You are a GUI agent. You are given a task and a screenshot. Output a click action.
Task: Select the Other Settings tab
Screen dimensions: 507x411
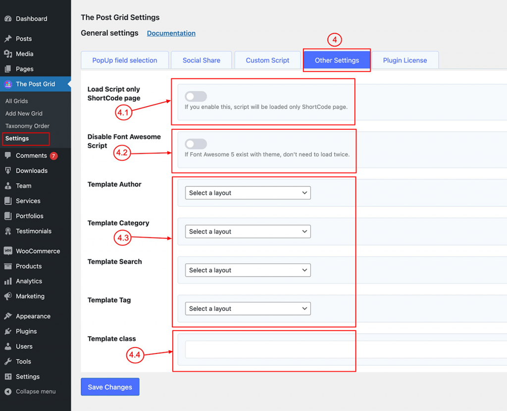(x=337, y=60)
